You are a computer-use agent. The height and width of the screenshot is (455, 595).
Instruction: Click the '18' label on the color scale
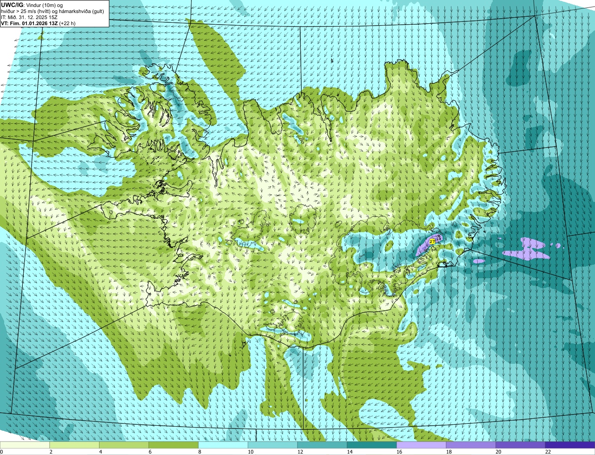click(x=449, y=452)
